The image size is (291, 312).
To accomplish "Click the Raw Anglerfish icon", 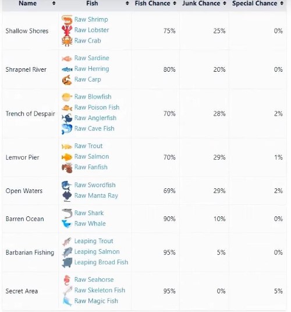I will click(67, 118).
